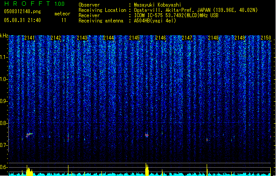Screen dimensions: 276x176
Task: Click the yellow intensity peak under 2141
Action: (x=29, y=171)
